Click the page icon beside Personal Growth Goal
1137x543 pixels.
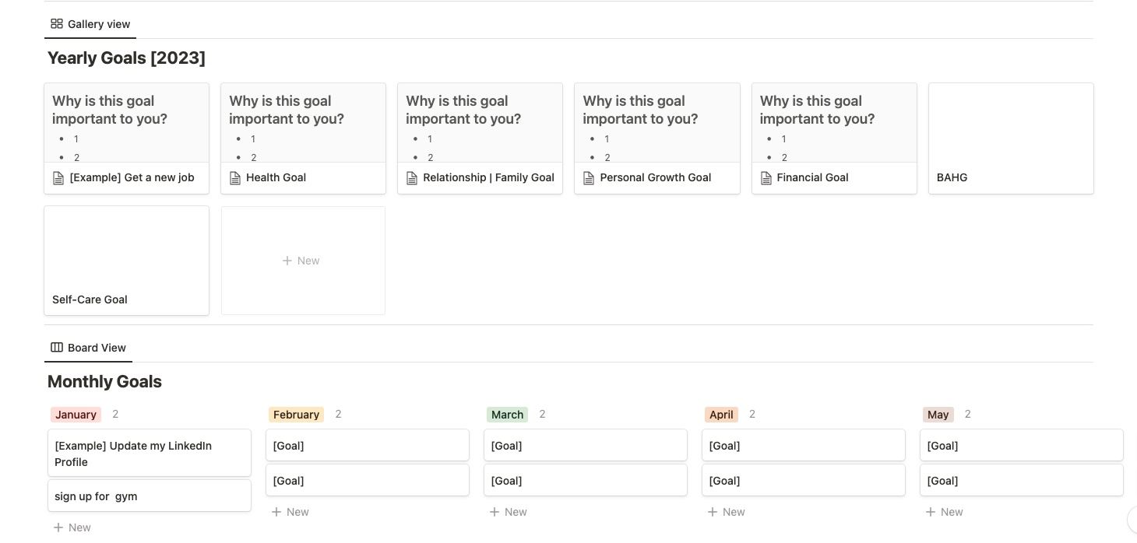(x=590, y=178)
